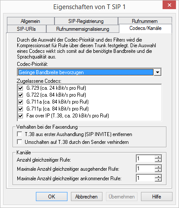Decrease Anzahl gleichzeitiger Rufe spinner down arrow
Viewport: 179px width, 208px height.
pos(158,160)
